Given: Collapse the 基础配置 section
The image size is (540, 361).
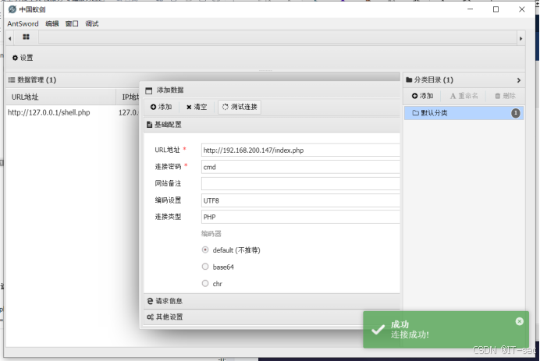Looking at the screenshot, I should [x=272, y=125].
